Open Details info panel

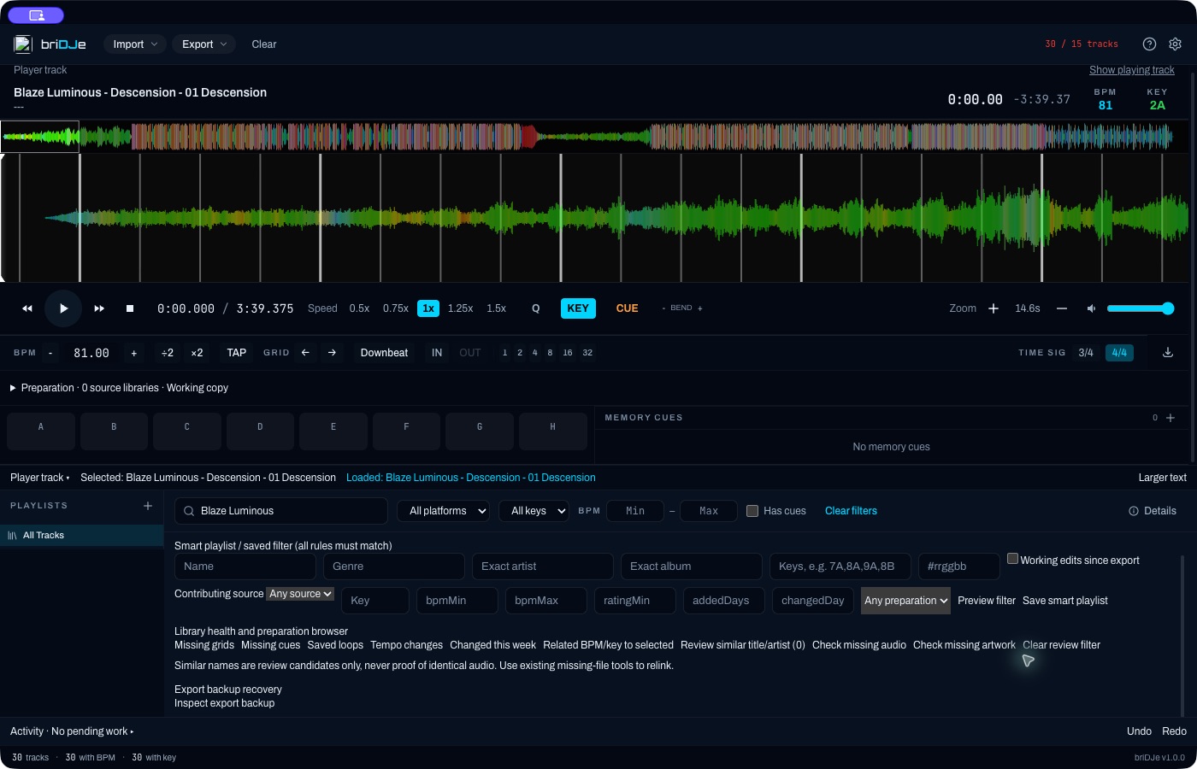click(x=1153, y=511)
